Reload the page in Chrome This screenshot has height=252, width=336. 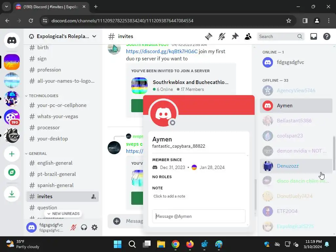click(x=31, y=21)
